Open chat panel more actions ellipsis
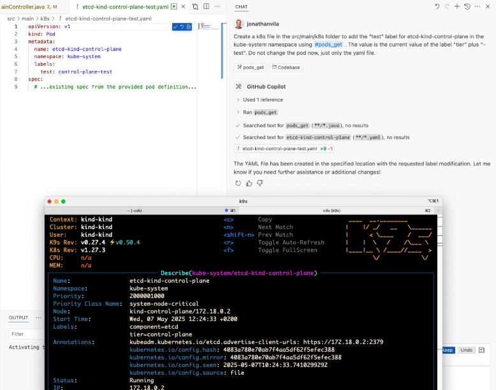This screenshot has height=390, width=496. tap(478, 6)
